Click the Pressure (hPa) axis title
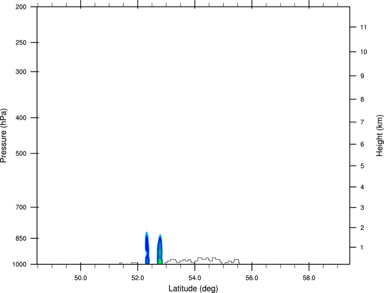 tap(4, 136)
